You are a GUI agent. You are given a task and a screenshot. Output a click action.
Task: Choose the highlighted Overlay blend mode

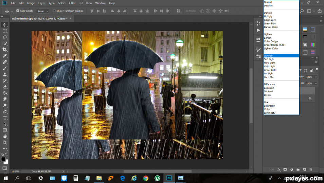point(281,56)
